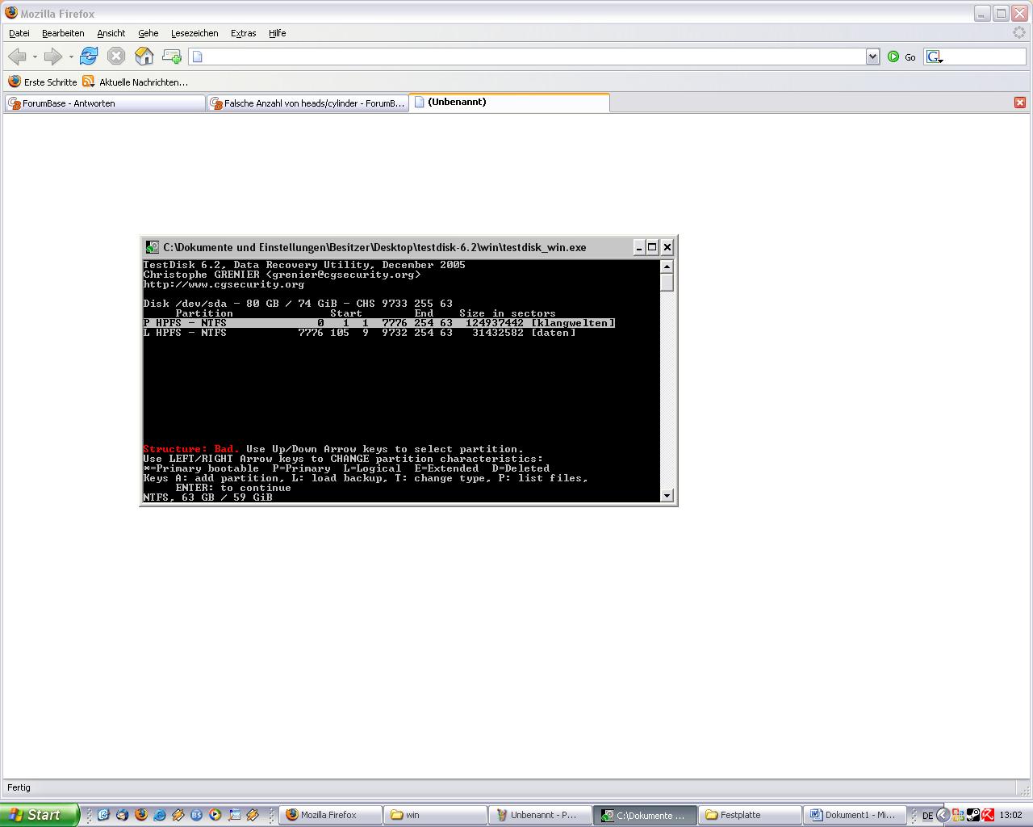This screenshot has height=827, width=1033.
Task: Reload the page in Firefox
Action: click(x=89, y=56)
